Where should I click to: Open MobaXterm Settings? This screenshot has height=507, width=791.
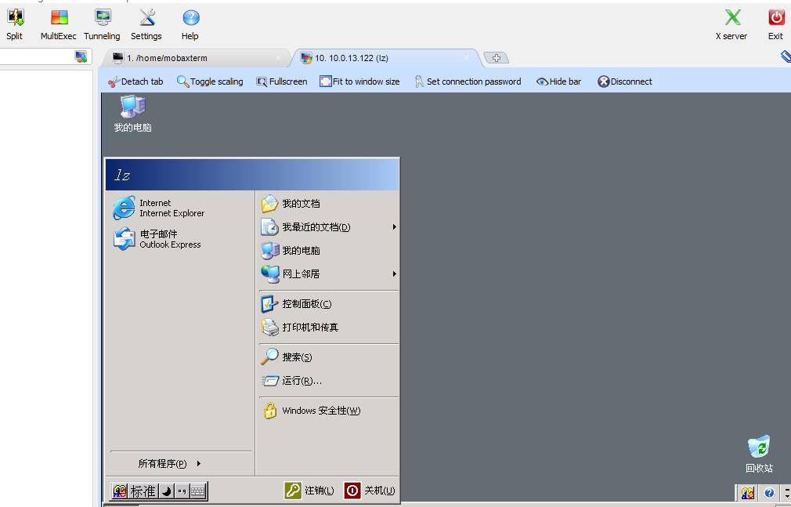click(146, 24)
